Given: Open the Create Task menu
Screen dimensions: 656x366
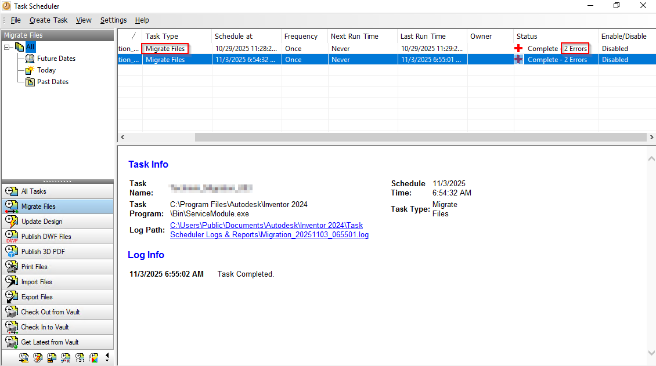Looking at the screenshot, I should (x=49, y=20).
